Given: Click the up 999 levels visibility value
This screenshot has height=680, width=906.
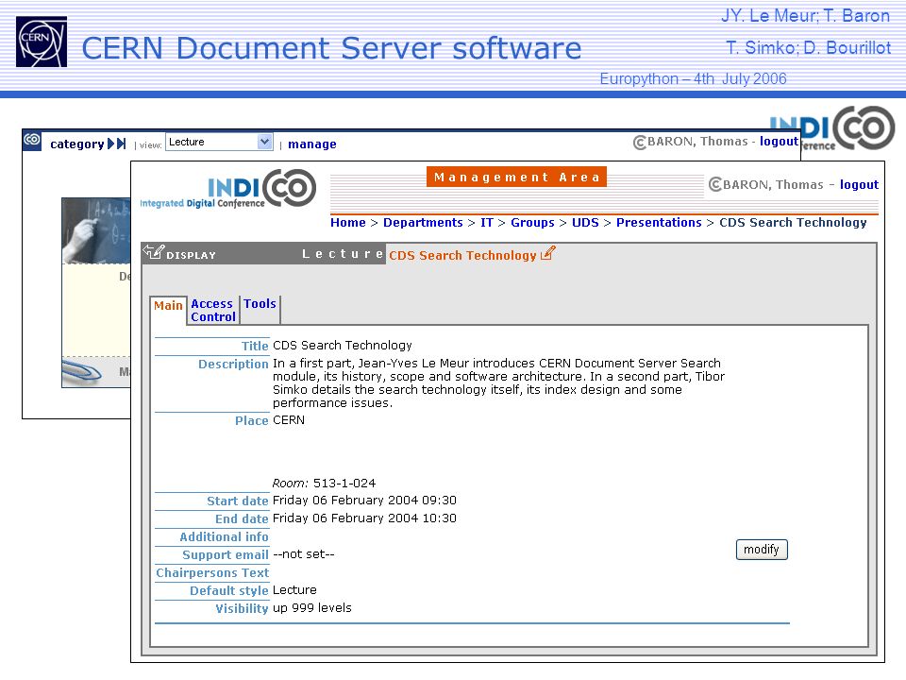Looking at the screenshot, I should (x=312, y=607).
